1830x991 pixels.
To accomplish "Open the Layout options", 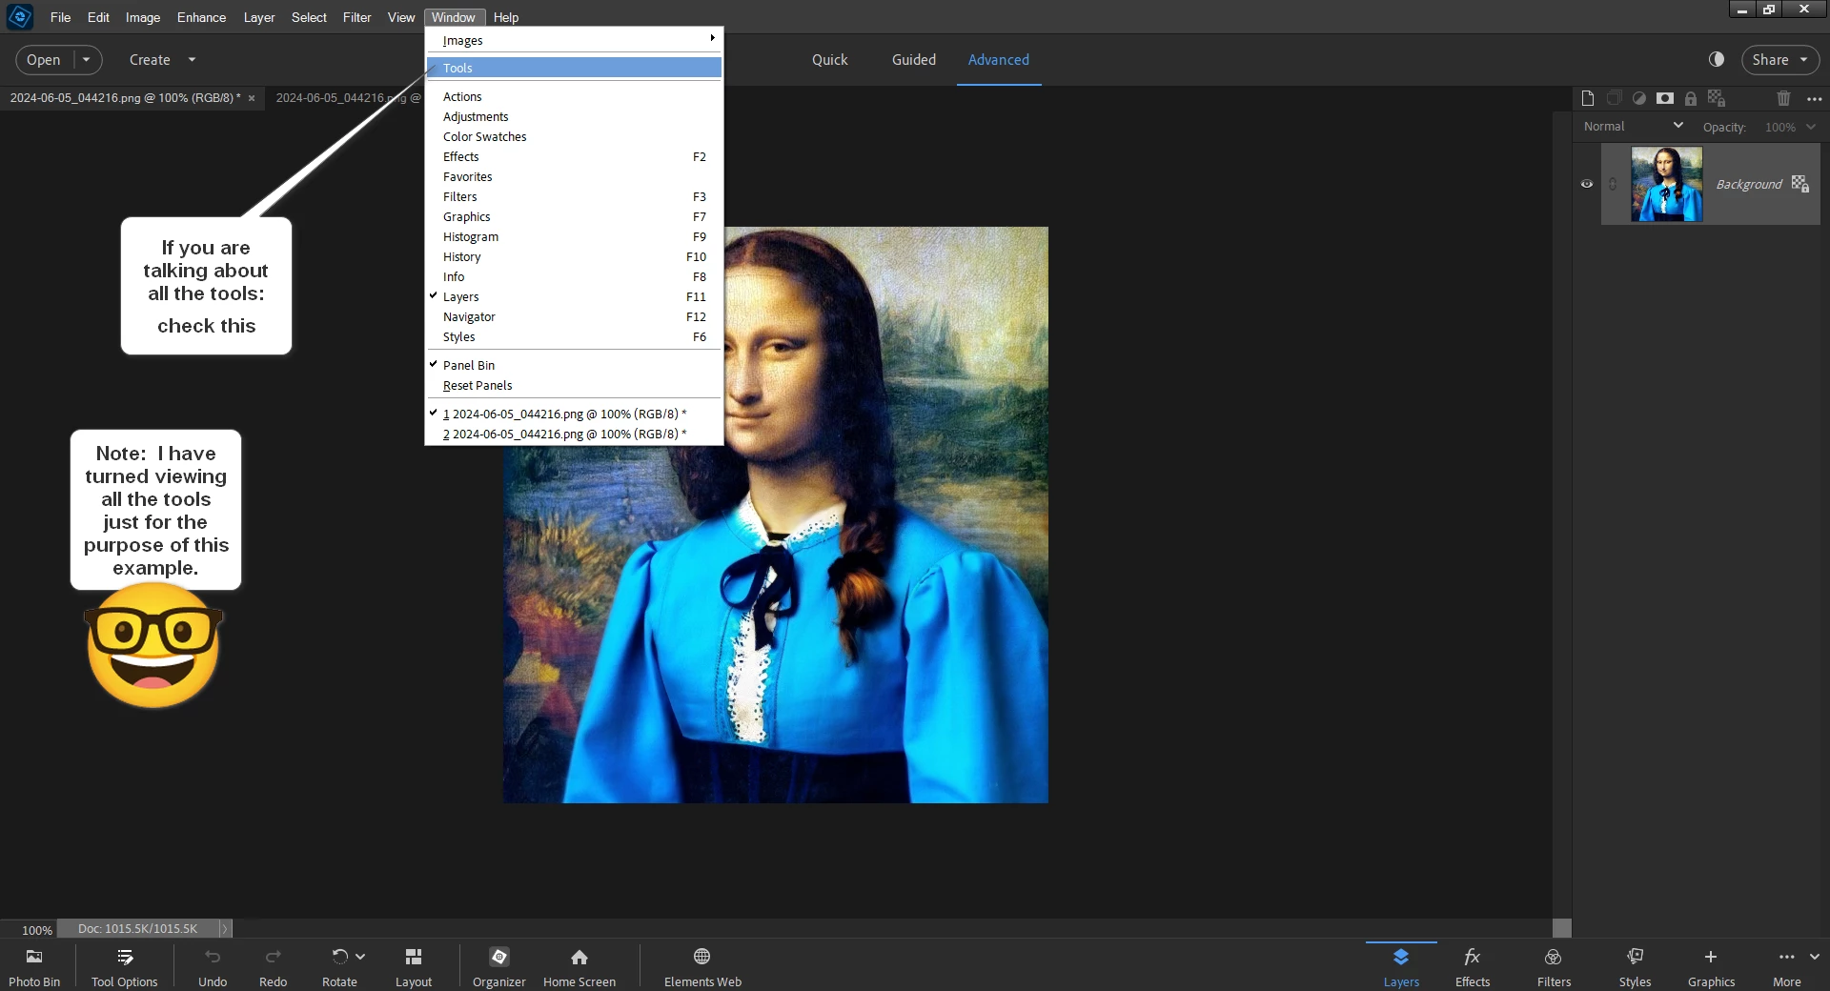I will click(414, 966).
